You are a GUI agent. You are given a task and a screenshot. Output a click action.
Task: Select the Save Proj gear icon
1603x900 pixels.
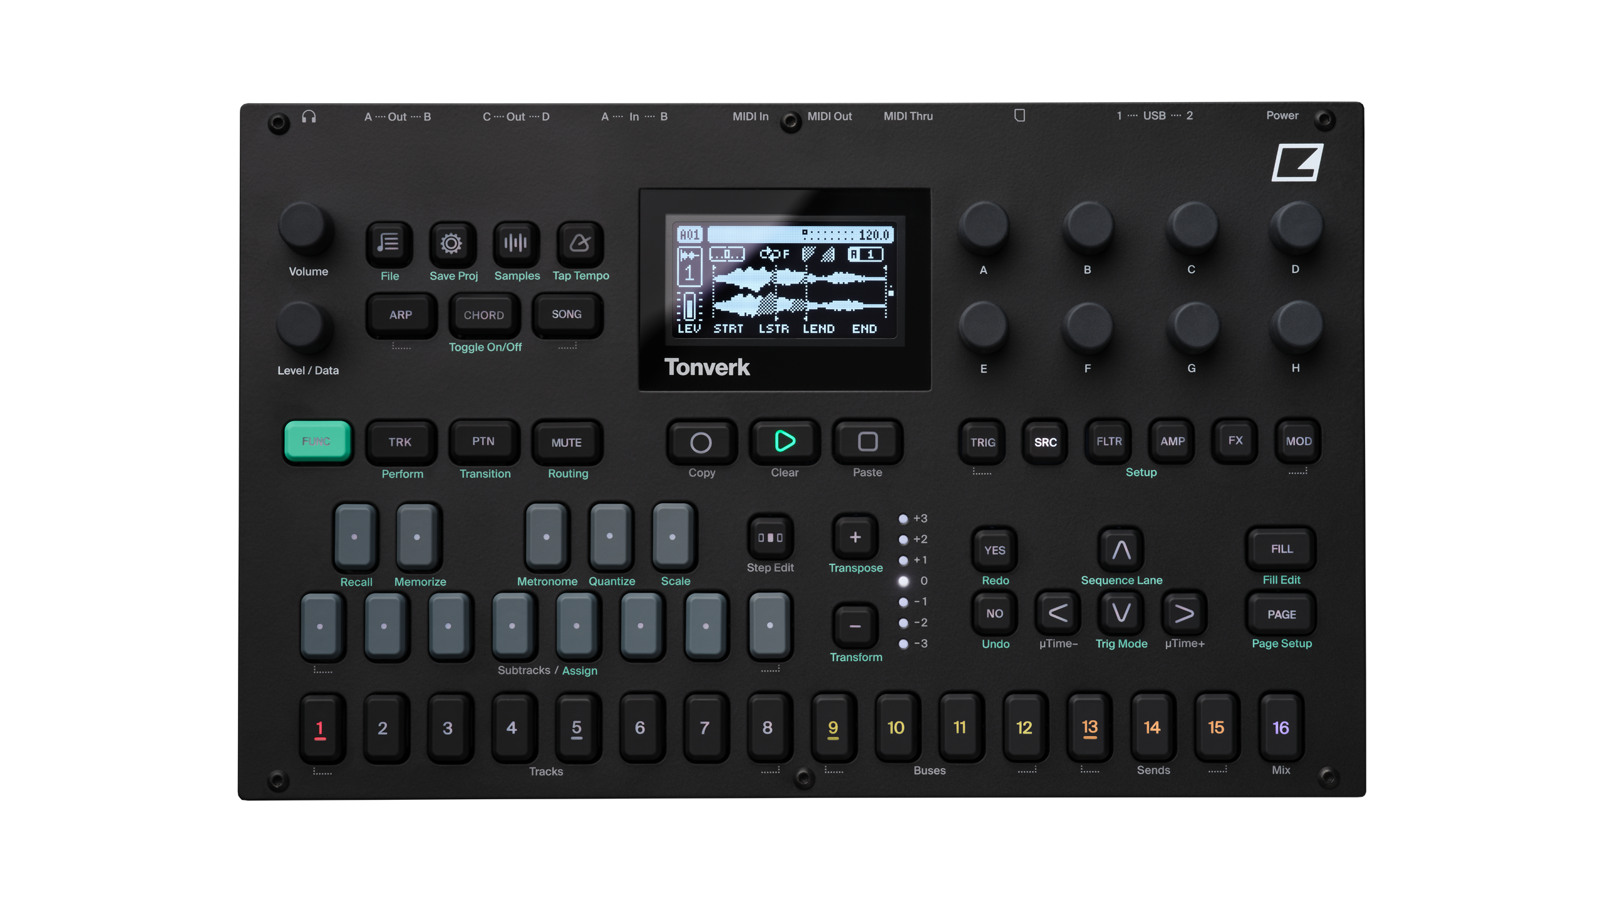(x=453, y=245)
